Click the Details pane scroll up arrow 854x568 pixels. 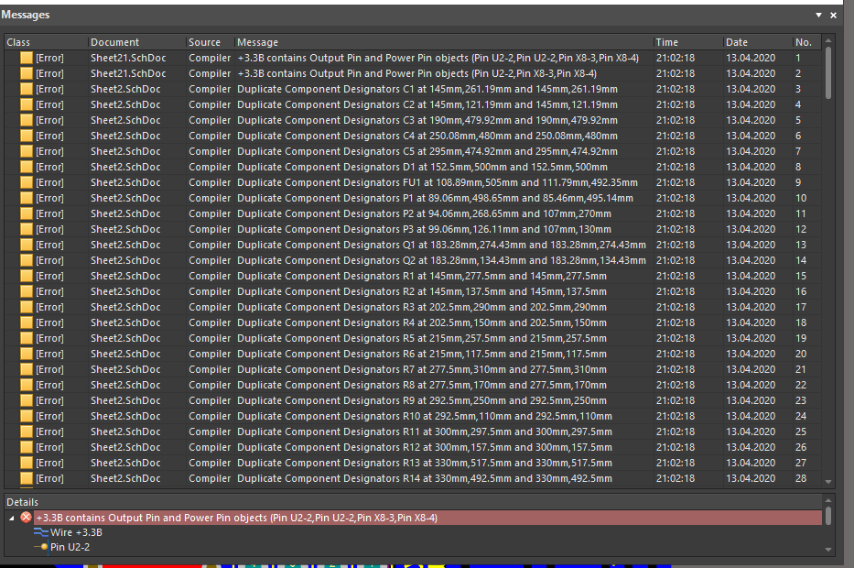coord(828,500)
